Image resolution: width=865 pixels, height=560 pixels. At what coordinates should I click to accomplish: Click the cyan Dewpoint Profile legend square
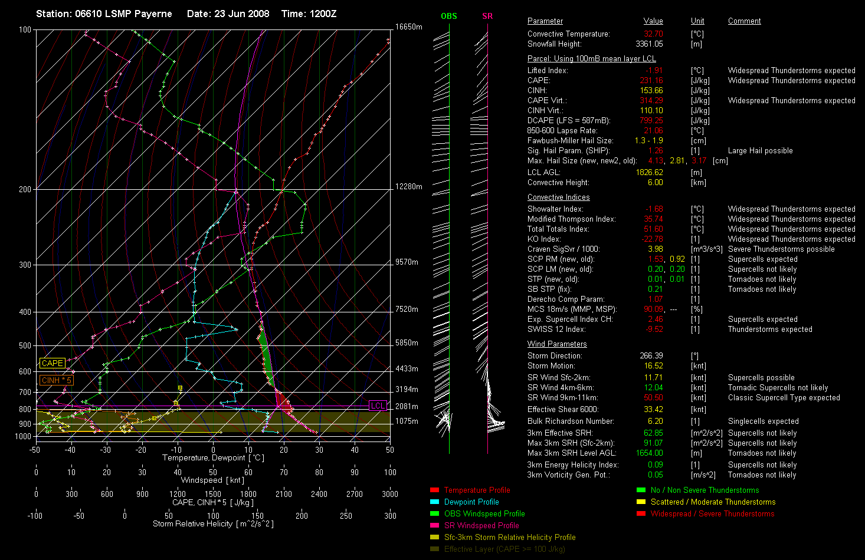(434, 502)
